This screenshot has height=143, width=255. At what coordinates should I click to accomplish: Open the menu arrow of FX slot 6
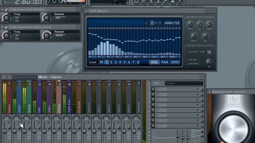point(153,115)
